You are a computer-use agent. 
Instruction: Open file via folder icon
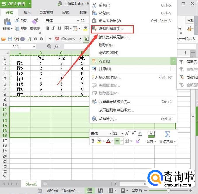pos(3,39)
